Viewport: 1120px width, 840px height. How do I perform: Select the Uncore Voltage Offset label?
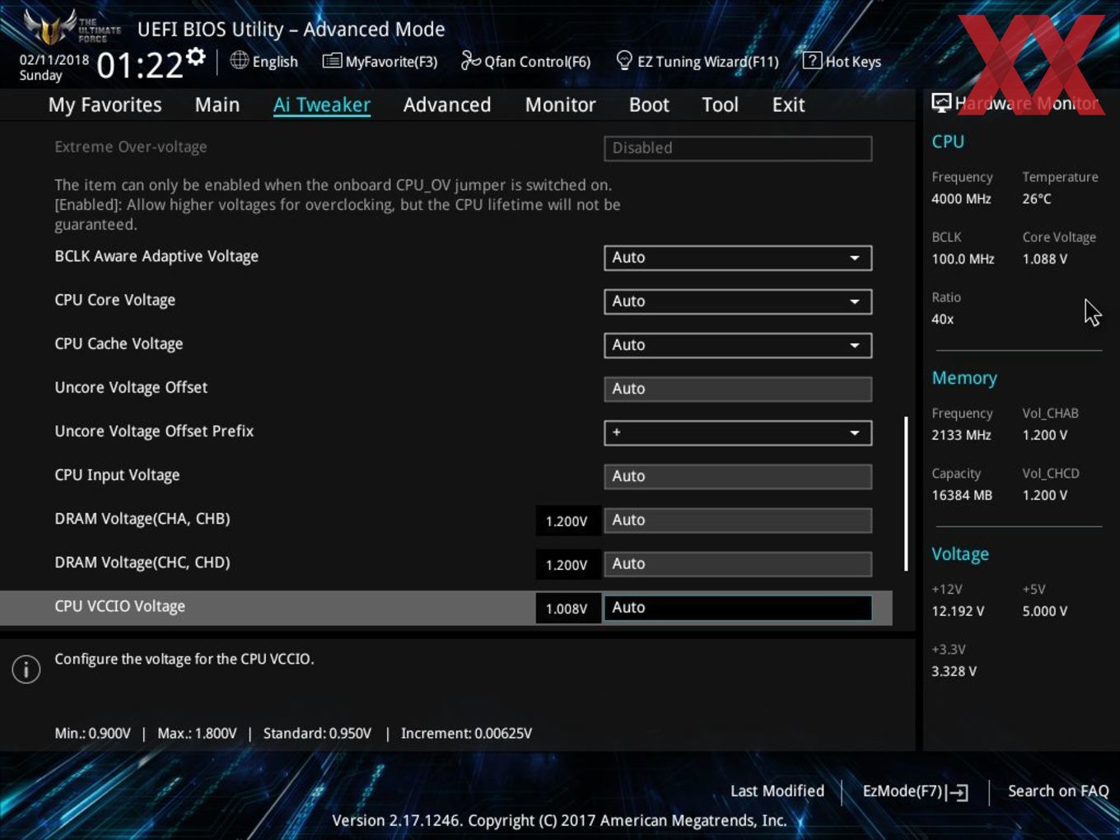point(131,388)
